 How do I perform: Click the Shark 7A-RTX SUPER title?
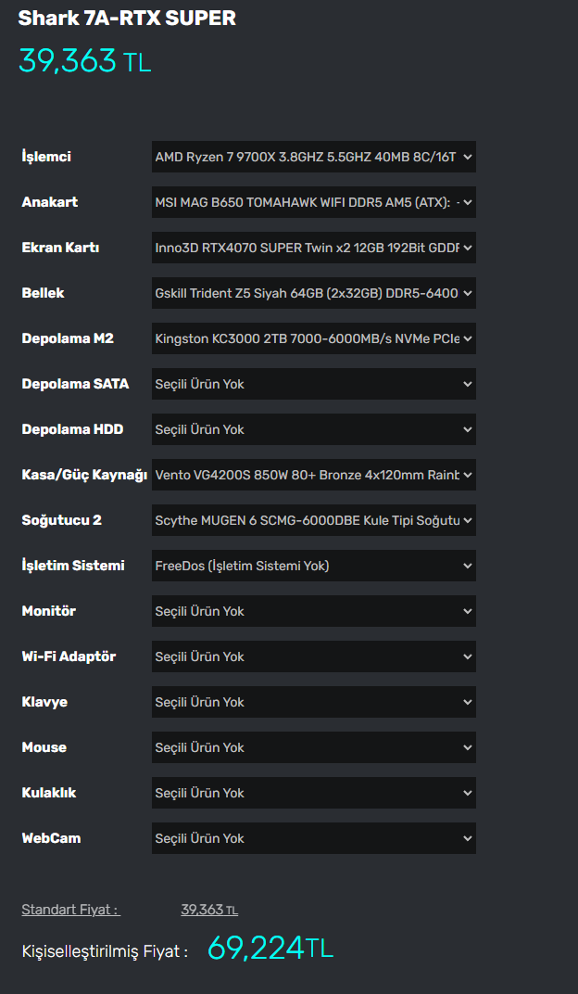tap(127, 18)
